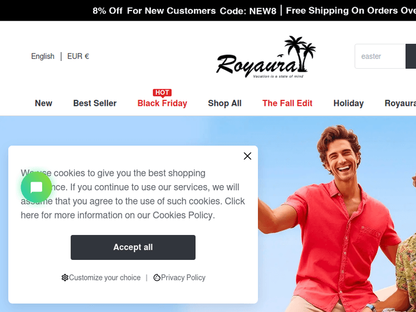Open The Fall Edit collection
The image size is (416, 312).
point(287,103)
